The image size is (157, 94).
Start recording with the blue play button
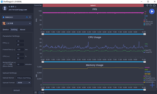coord(152,11)
